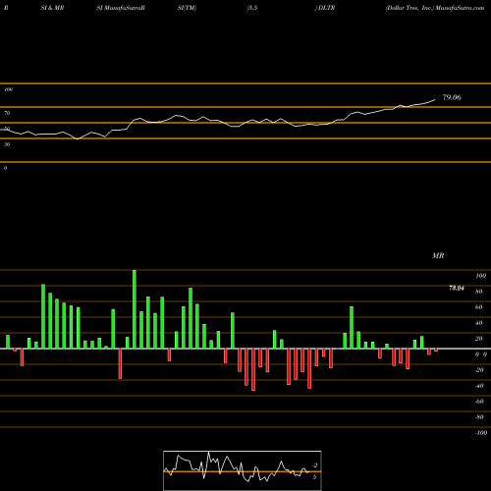This screenshot has height=491, width=491.
Task: Click the italic MR panel title
Action: pos(438,255)
